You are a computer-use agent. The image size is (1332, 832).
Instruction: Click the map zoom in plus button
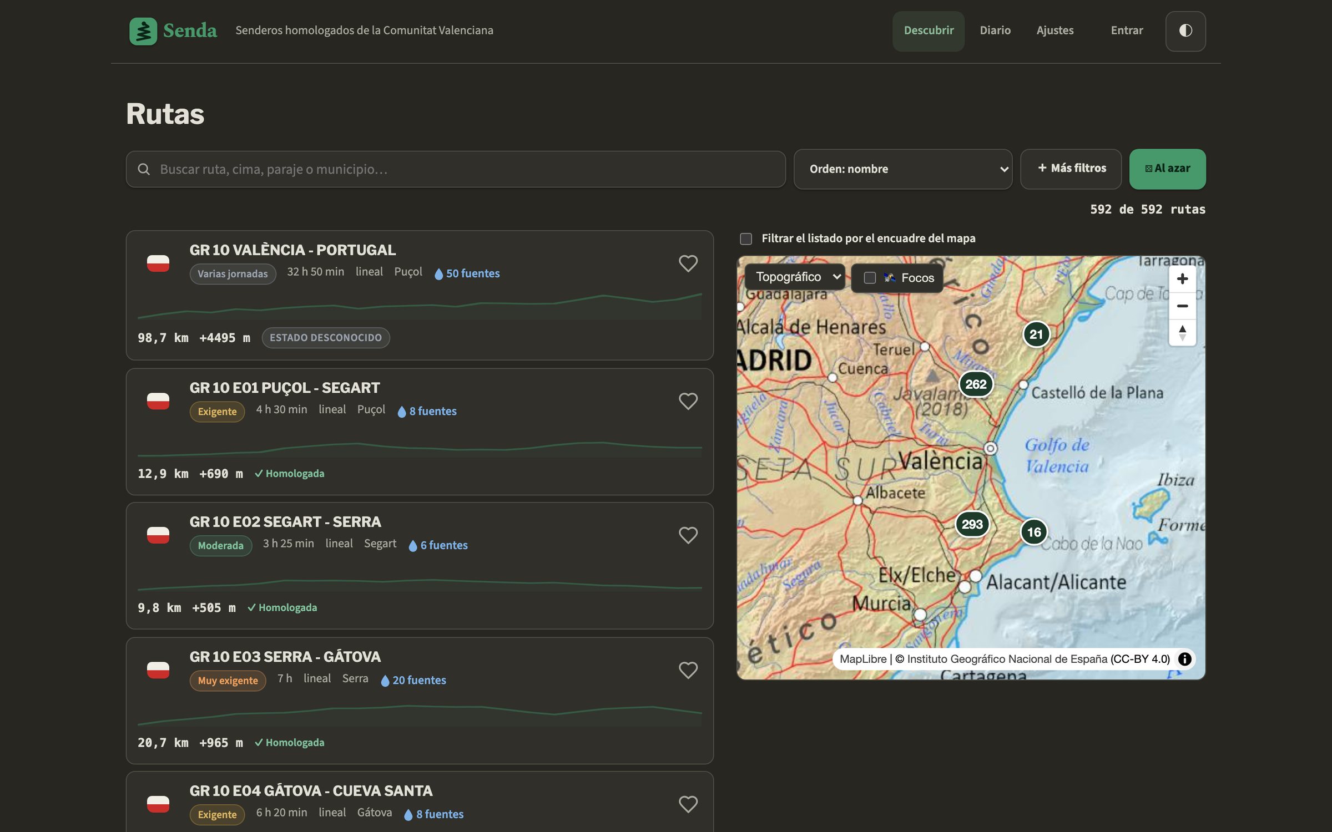click(x=1182, y=278)
